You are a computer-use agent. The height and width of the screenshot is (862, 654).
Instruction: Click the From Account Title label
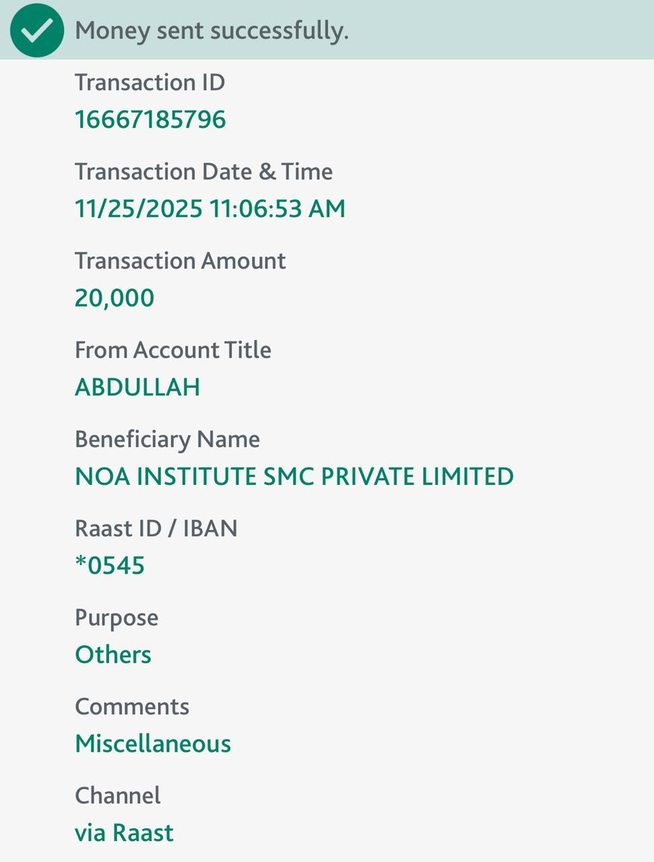[x=172, y=350]
